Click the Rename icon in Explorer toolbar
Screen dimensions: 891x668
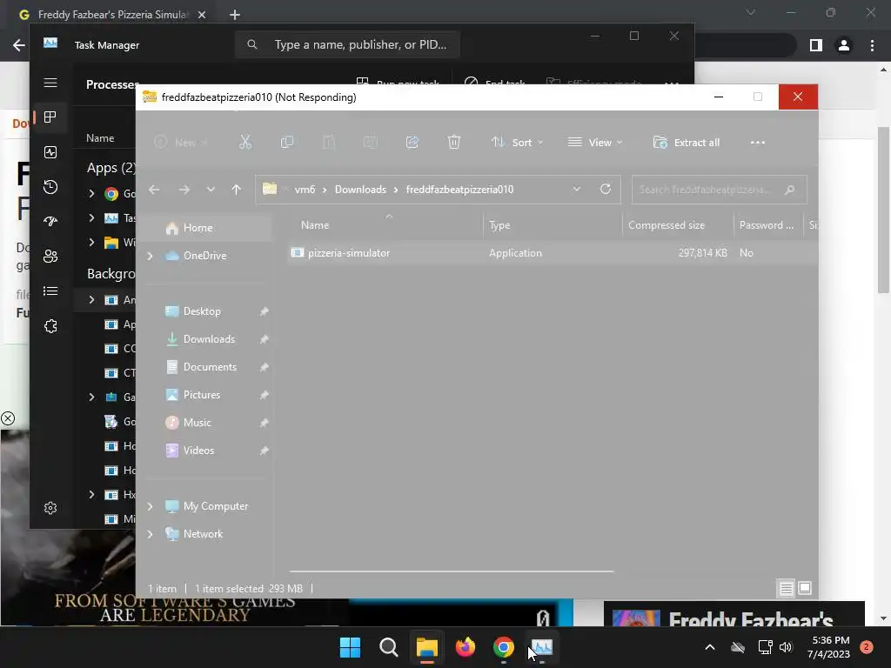click(371, 142)
